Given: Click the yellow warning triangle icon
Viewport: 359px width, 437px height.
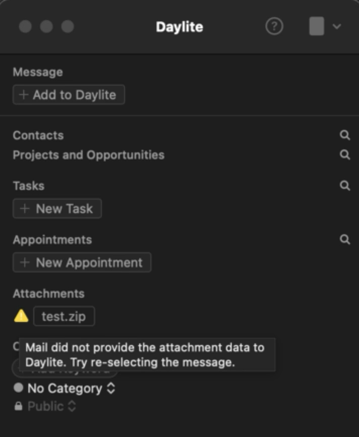Looking at the screenshot, I should pos(21,316).
